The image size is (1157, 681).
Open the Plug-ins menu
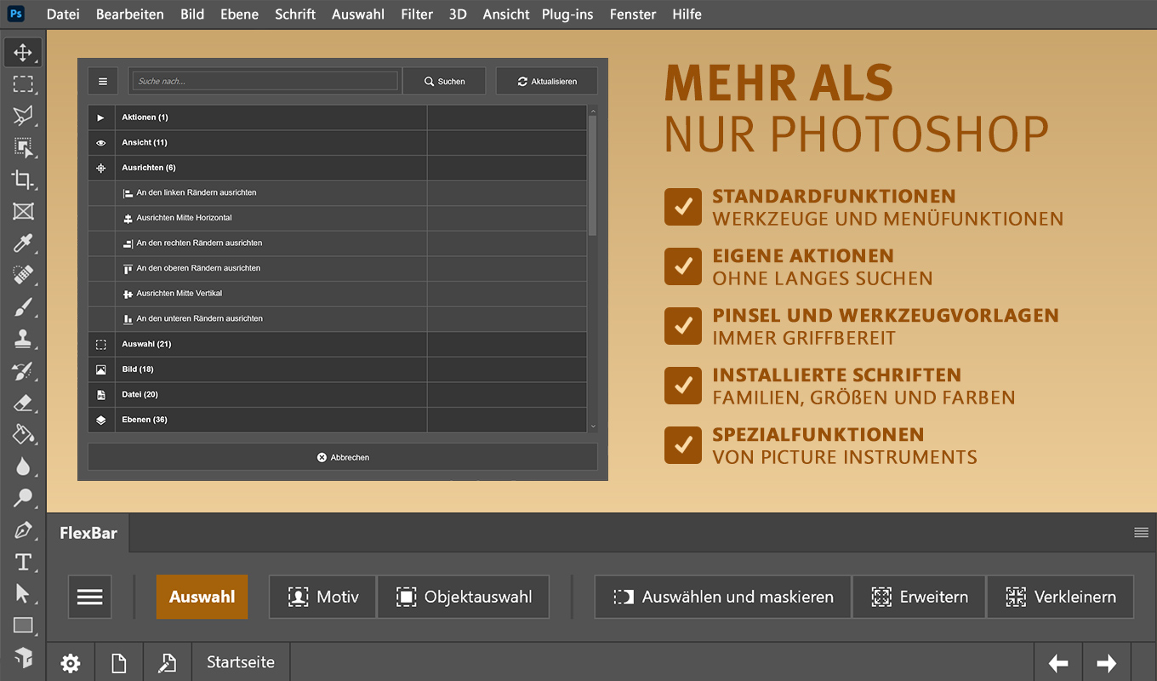(x=567, y=14)
